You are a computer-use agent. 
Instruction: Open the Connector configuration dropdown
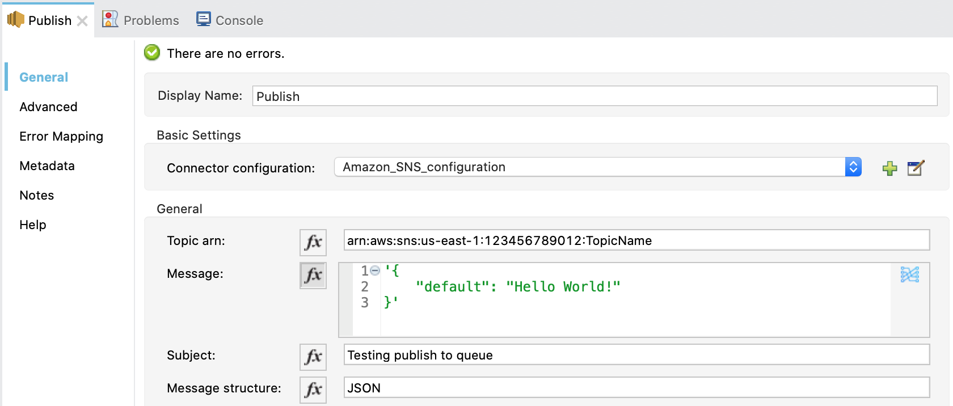tap(598, 167)
